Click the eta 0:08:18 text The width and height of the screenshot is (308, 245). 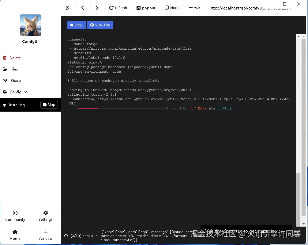220,108
